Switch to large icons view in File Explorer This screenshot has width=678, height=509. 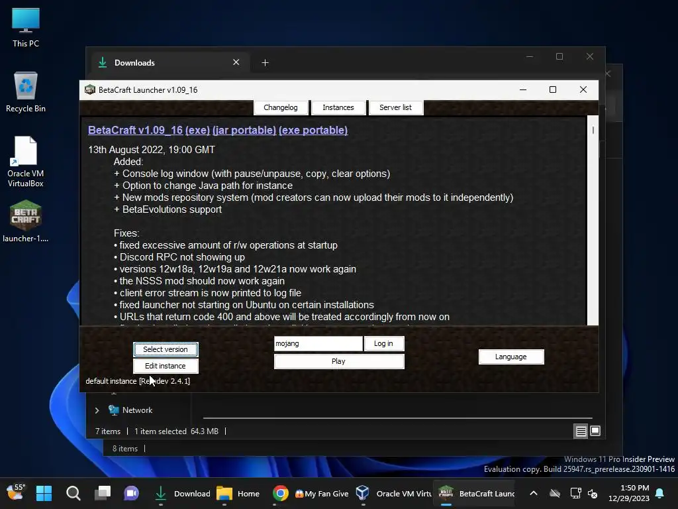tap(595, 431)
